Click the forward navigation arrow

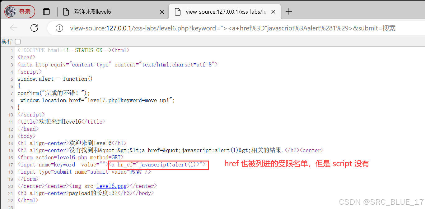24,28
